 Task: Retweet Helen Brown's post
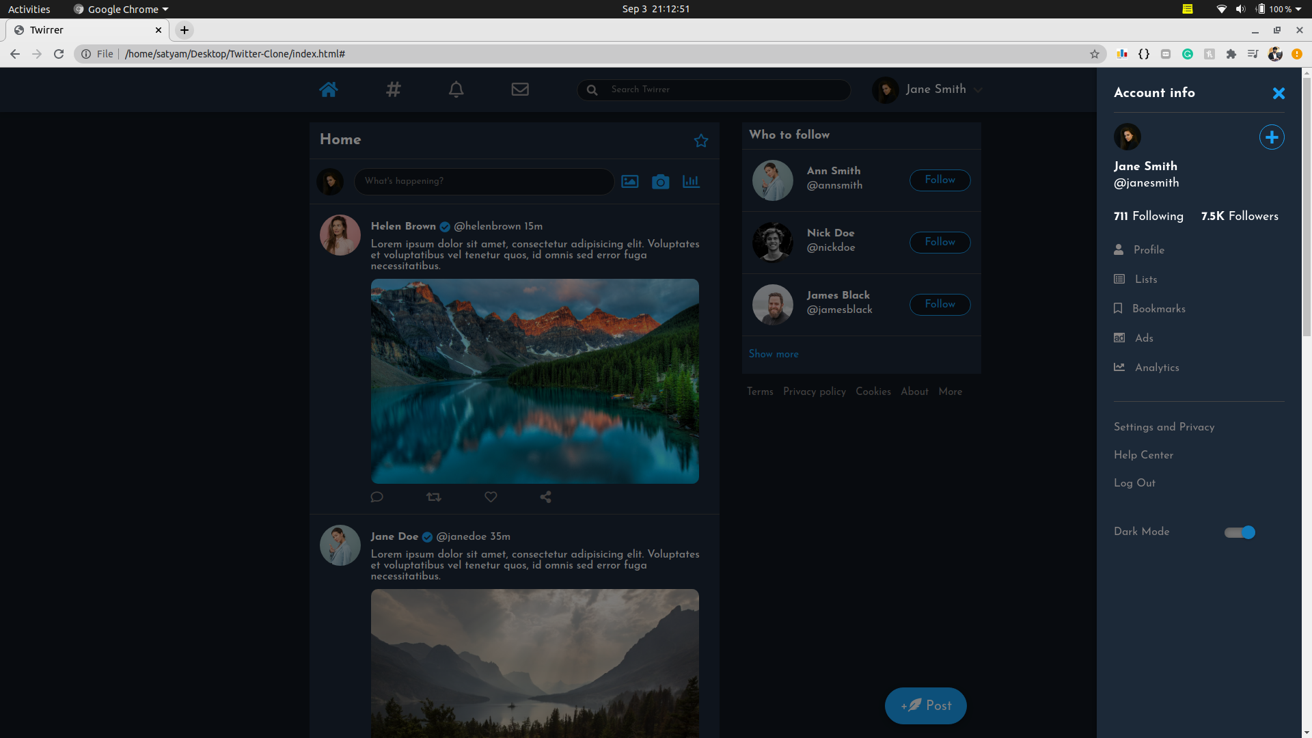click(x=434, y=497)
